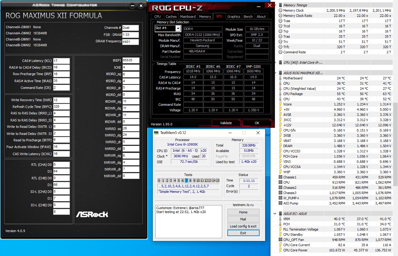Click the clock icon beside Memory Clock

tap(280, 10)
